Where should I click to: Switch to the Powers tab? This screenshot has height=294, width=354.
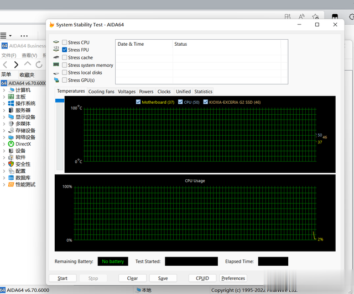146,92
